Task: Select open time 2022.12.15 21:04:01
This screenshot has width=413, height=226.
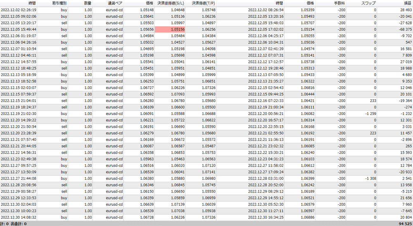Action: point(19,101)
